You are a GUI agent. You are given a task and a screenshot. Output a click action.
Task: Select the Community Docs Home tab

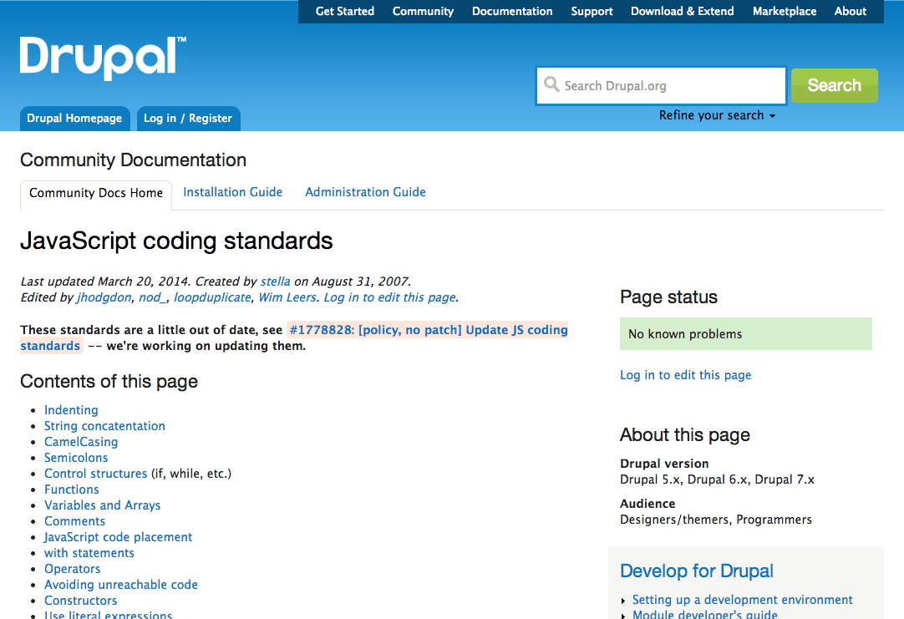pyautogui.click(x=96, y=193)
